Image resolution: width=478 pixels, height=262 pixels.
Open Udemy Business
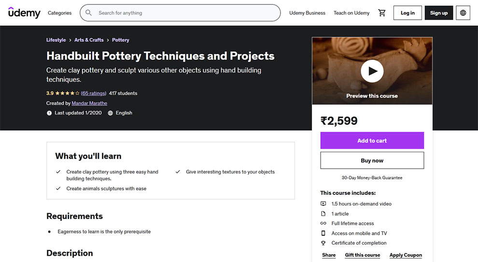point(307,13)
